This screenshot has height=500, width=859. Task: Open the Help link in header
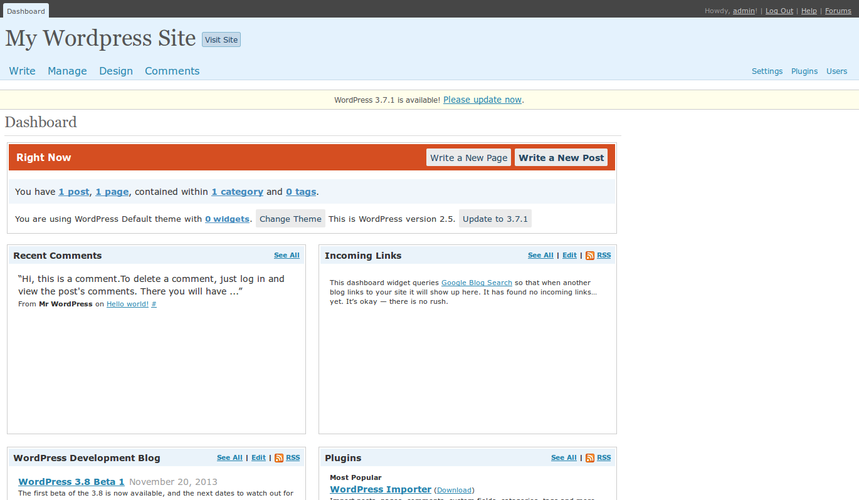click(809, 11)
